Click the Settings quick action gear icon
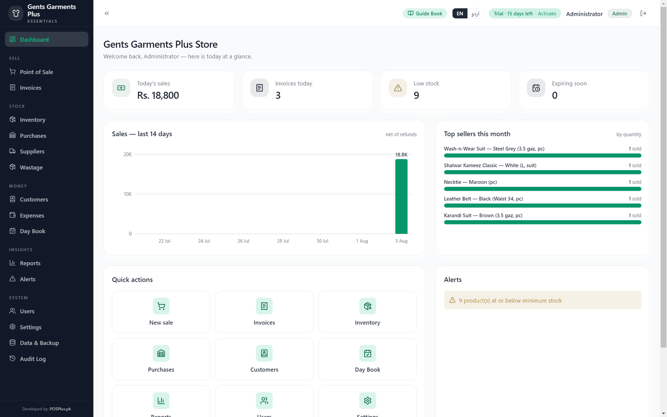The height and width of the screenshot is (417, 667). pyautogui.click(x=367, y=400)
